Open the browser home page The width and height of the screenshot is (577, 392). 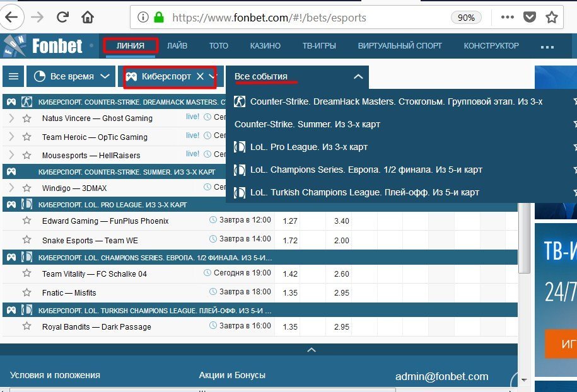pyautogui.click(x=88, y=17)
